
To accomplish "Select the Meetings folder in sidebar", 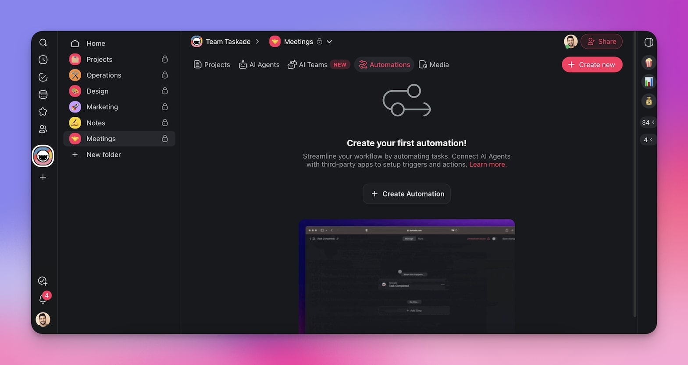I will click(x=119, y=139).
